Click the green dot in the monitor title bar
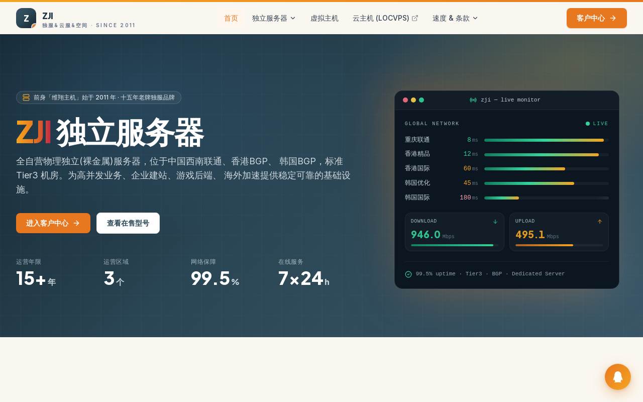Image resolution: width=643 pixels, height=402 pixels. click(421, 100)
